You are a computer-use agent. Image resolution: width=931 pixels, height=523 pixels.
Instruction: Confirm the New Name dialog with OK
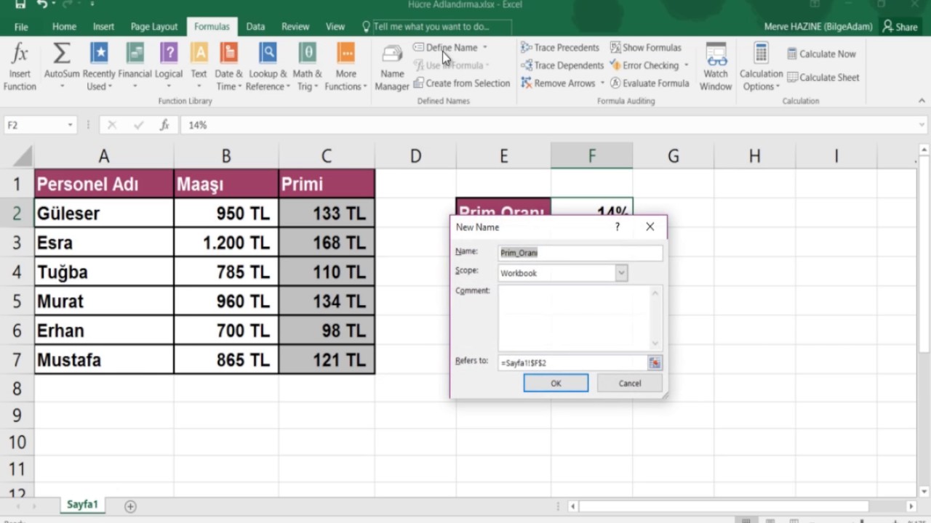(x=556, y=383)
